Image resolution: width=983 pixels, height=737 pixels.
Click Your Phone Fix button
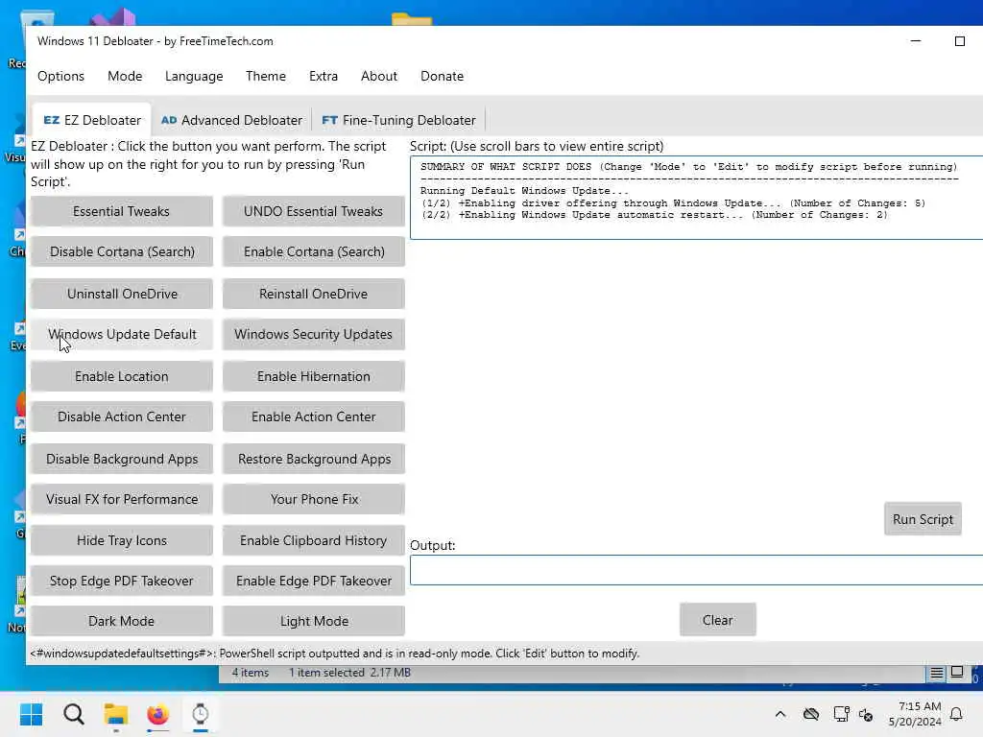coord(314,499)
